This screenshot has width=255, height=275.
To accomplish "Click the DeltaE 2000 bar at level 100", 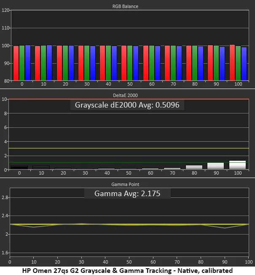I will [x=237, y=165].
